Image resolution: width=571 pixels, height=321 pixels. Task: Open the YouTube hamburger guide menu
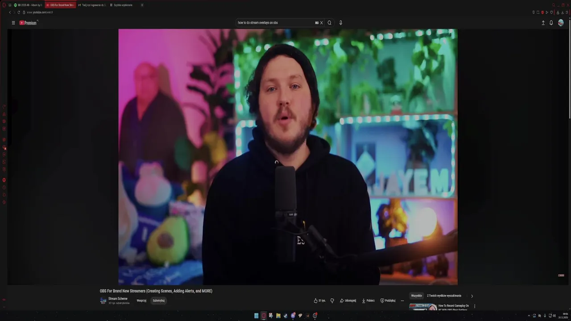click(13, 23)
